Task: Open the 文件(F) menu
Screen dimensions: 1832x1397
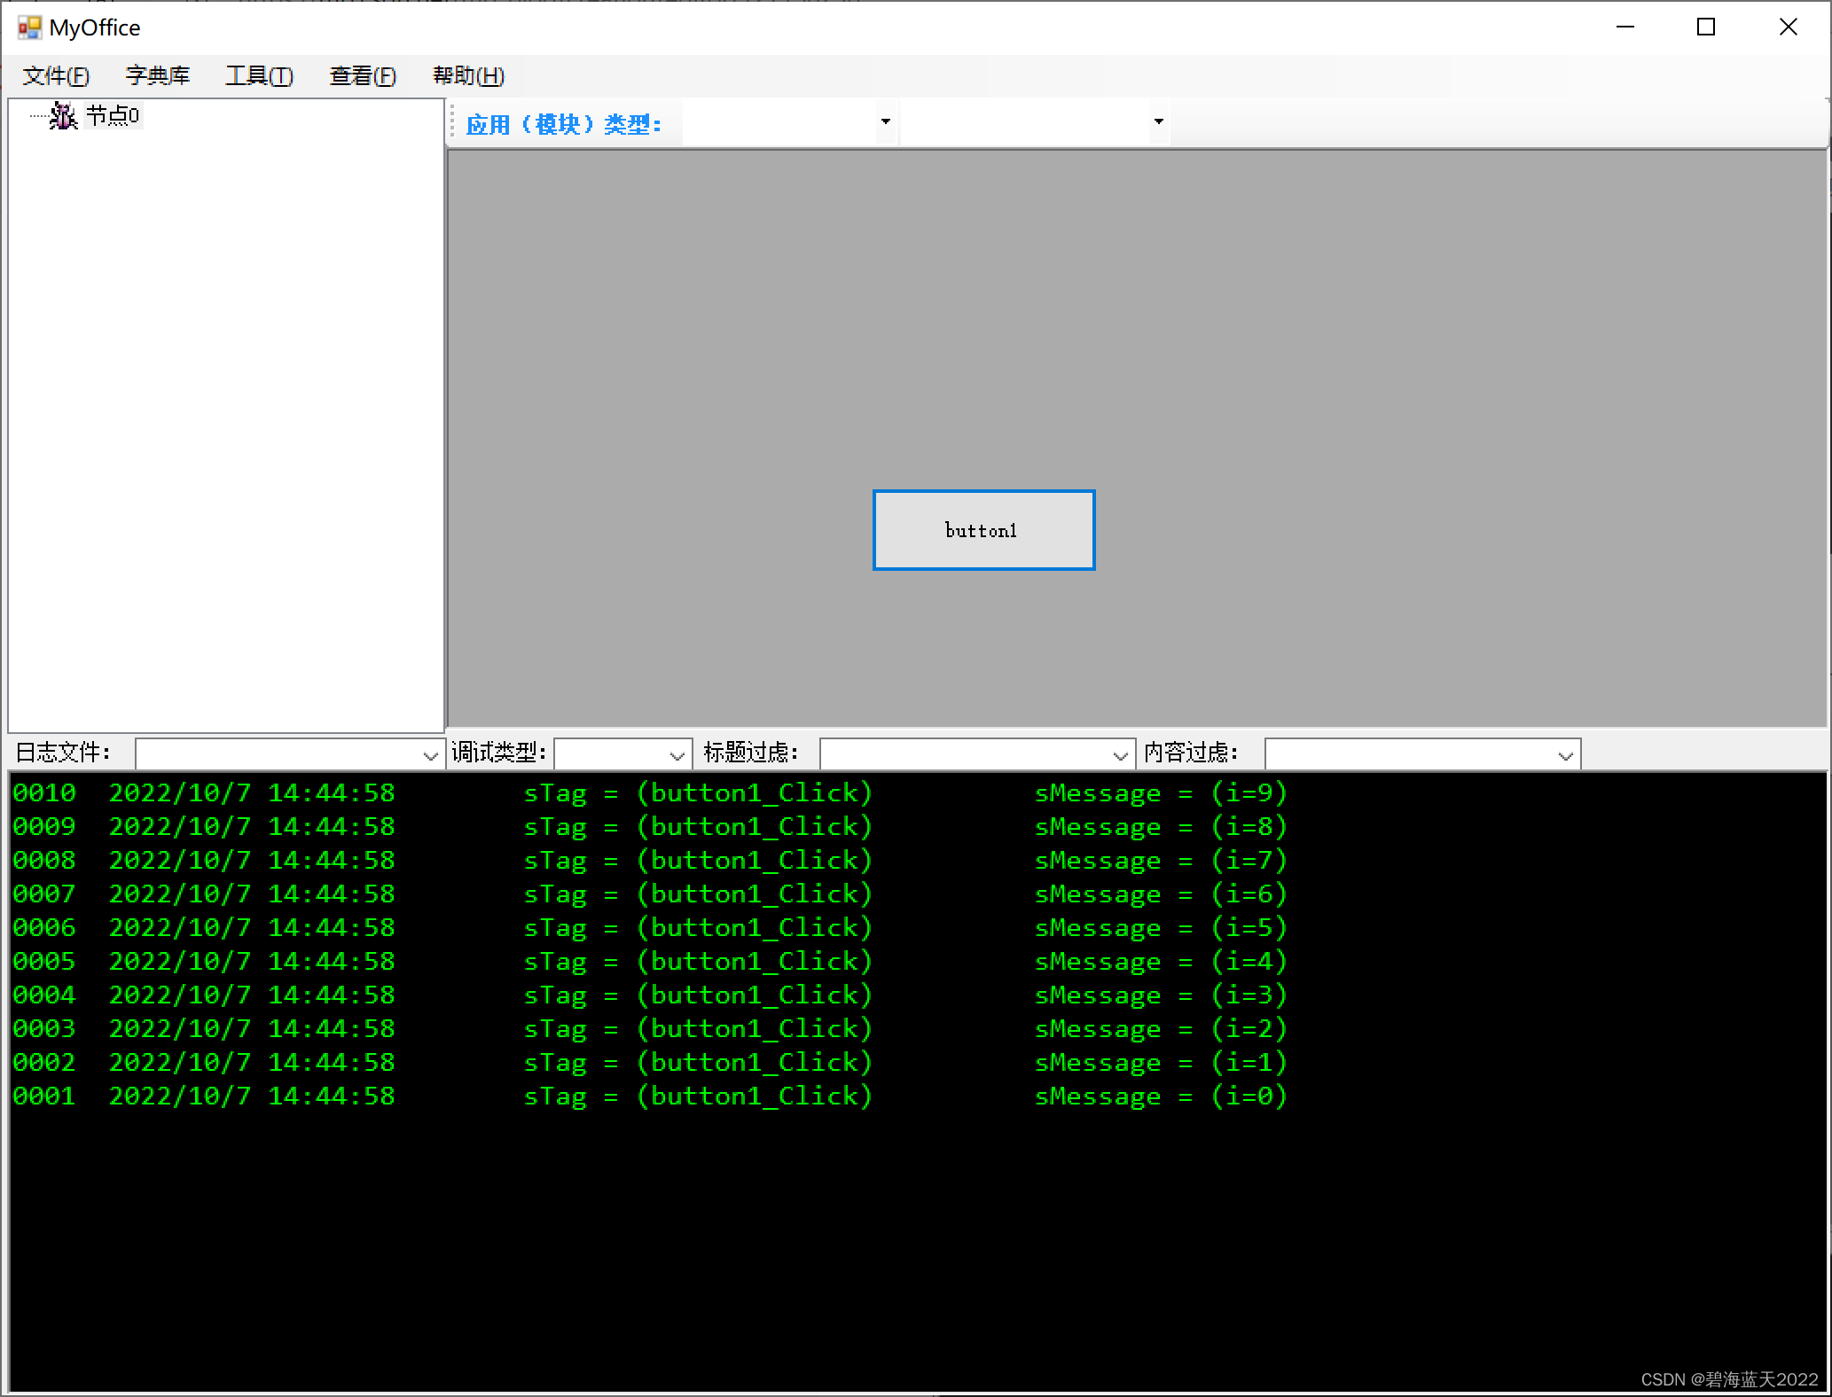Action: (x=56, y=76)
